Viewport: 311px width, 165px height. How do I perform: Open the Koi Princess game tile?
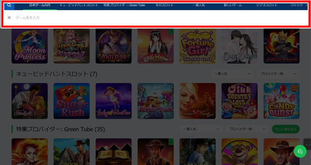pyautogui.click(x=155, y=46)
